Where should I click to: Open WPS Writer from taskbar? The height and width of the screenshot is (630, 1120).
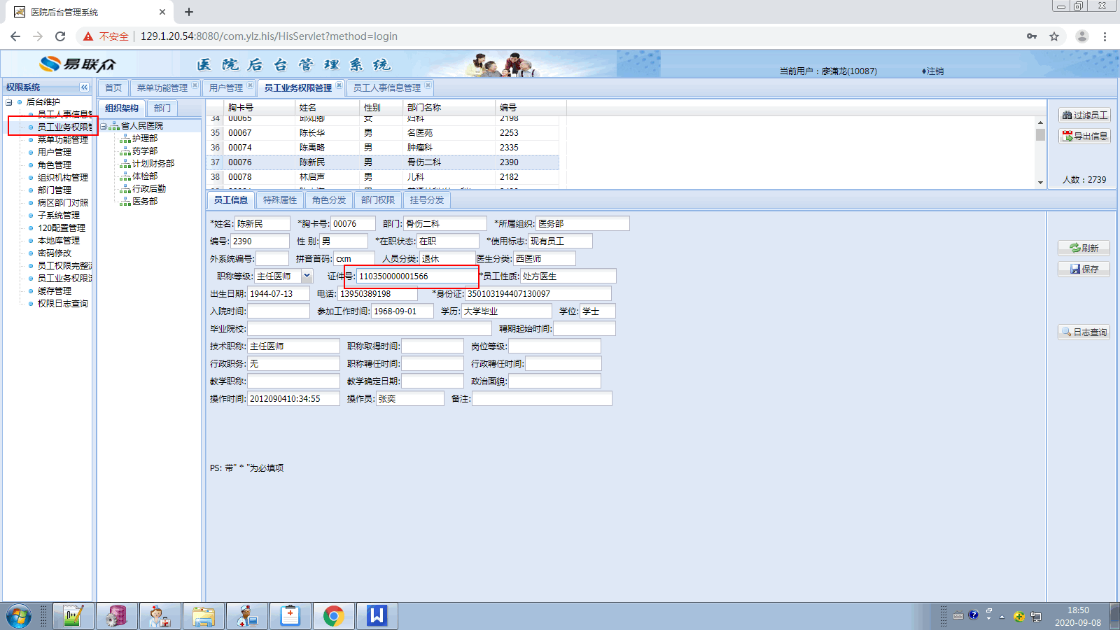click(377, 616)
